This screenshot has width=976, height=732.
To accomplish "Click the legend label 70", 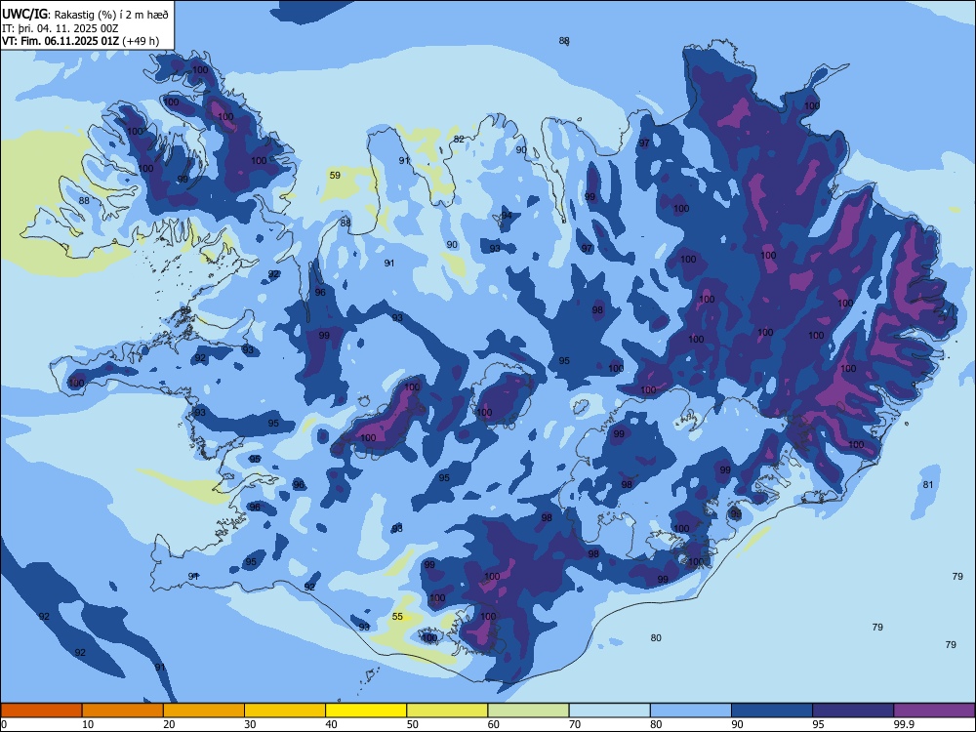I will point(575,724).
